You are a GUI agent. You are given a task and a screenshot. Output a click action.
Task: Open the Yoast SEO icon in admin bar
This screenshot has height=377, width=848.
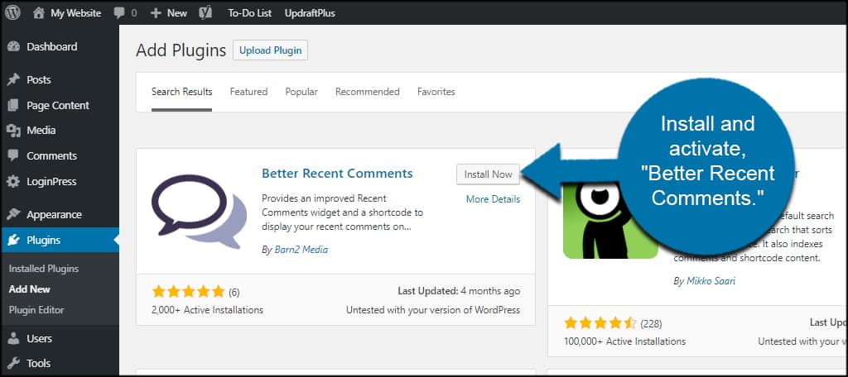tap(205, 13)
